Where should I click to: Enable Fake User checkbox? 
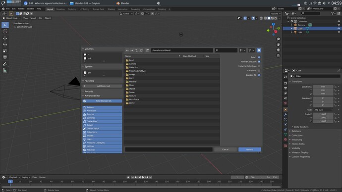coord(259,71)
